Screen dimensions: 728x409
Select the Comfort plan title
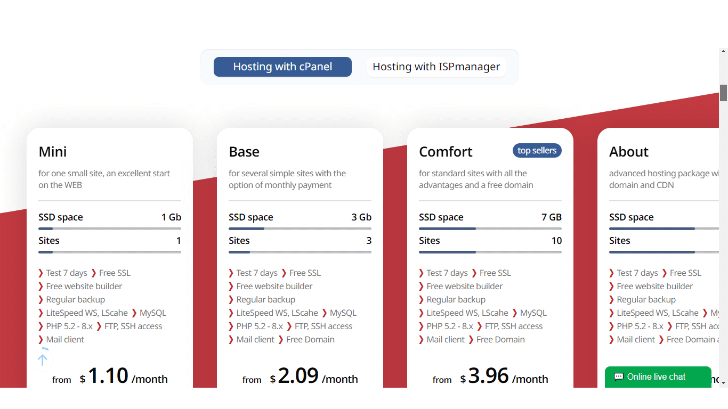point(446,152)
